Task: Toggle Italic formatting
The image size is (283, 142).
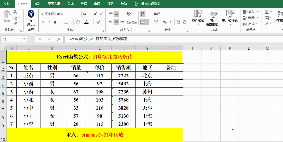Action: [x=49, y=22]
